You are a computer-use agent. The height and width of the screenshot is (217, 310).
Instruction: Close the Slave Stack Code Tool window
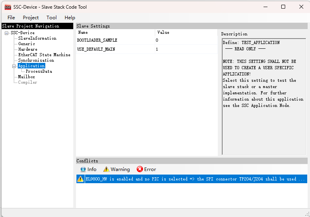[x=301, y=7]
